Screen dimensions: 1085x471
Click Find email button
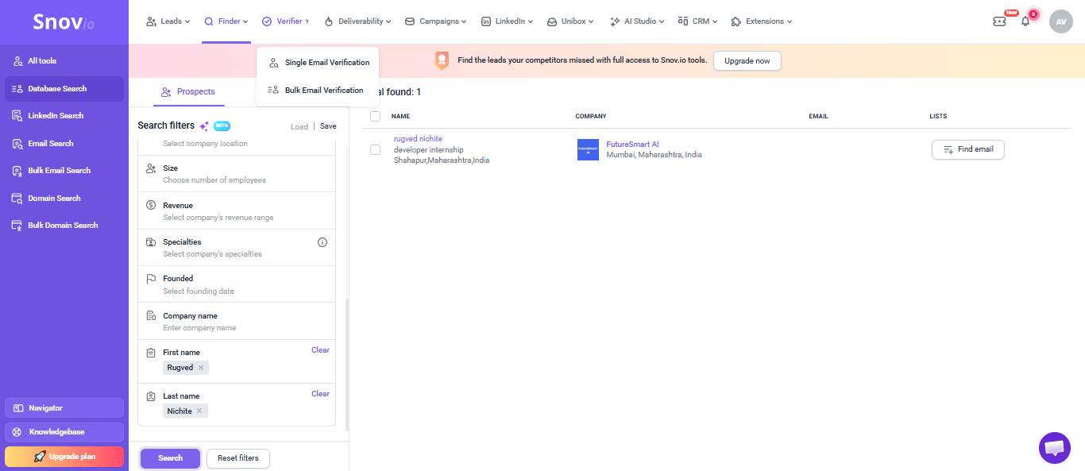967,149
